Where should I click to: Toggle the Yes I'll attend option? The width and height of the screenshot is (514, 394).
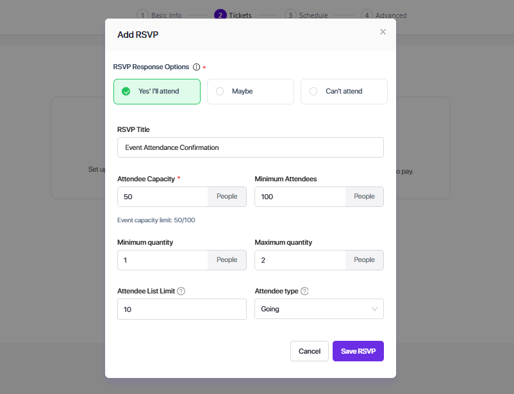[x=158, y=92]
